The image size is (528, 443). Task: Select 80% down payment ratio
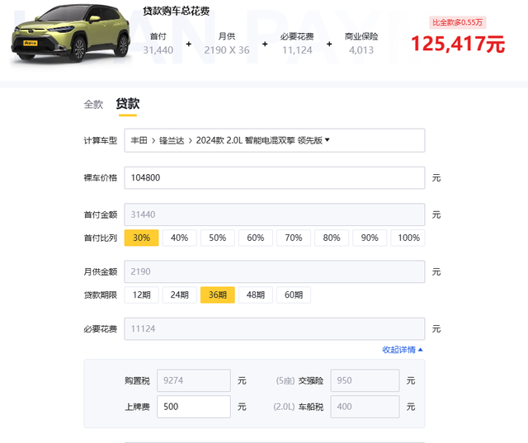332,238
